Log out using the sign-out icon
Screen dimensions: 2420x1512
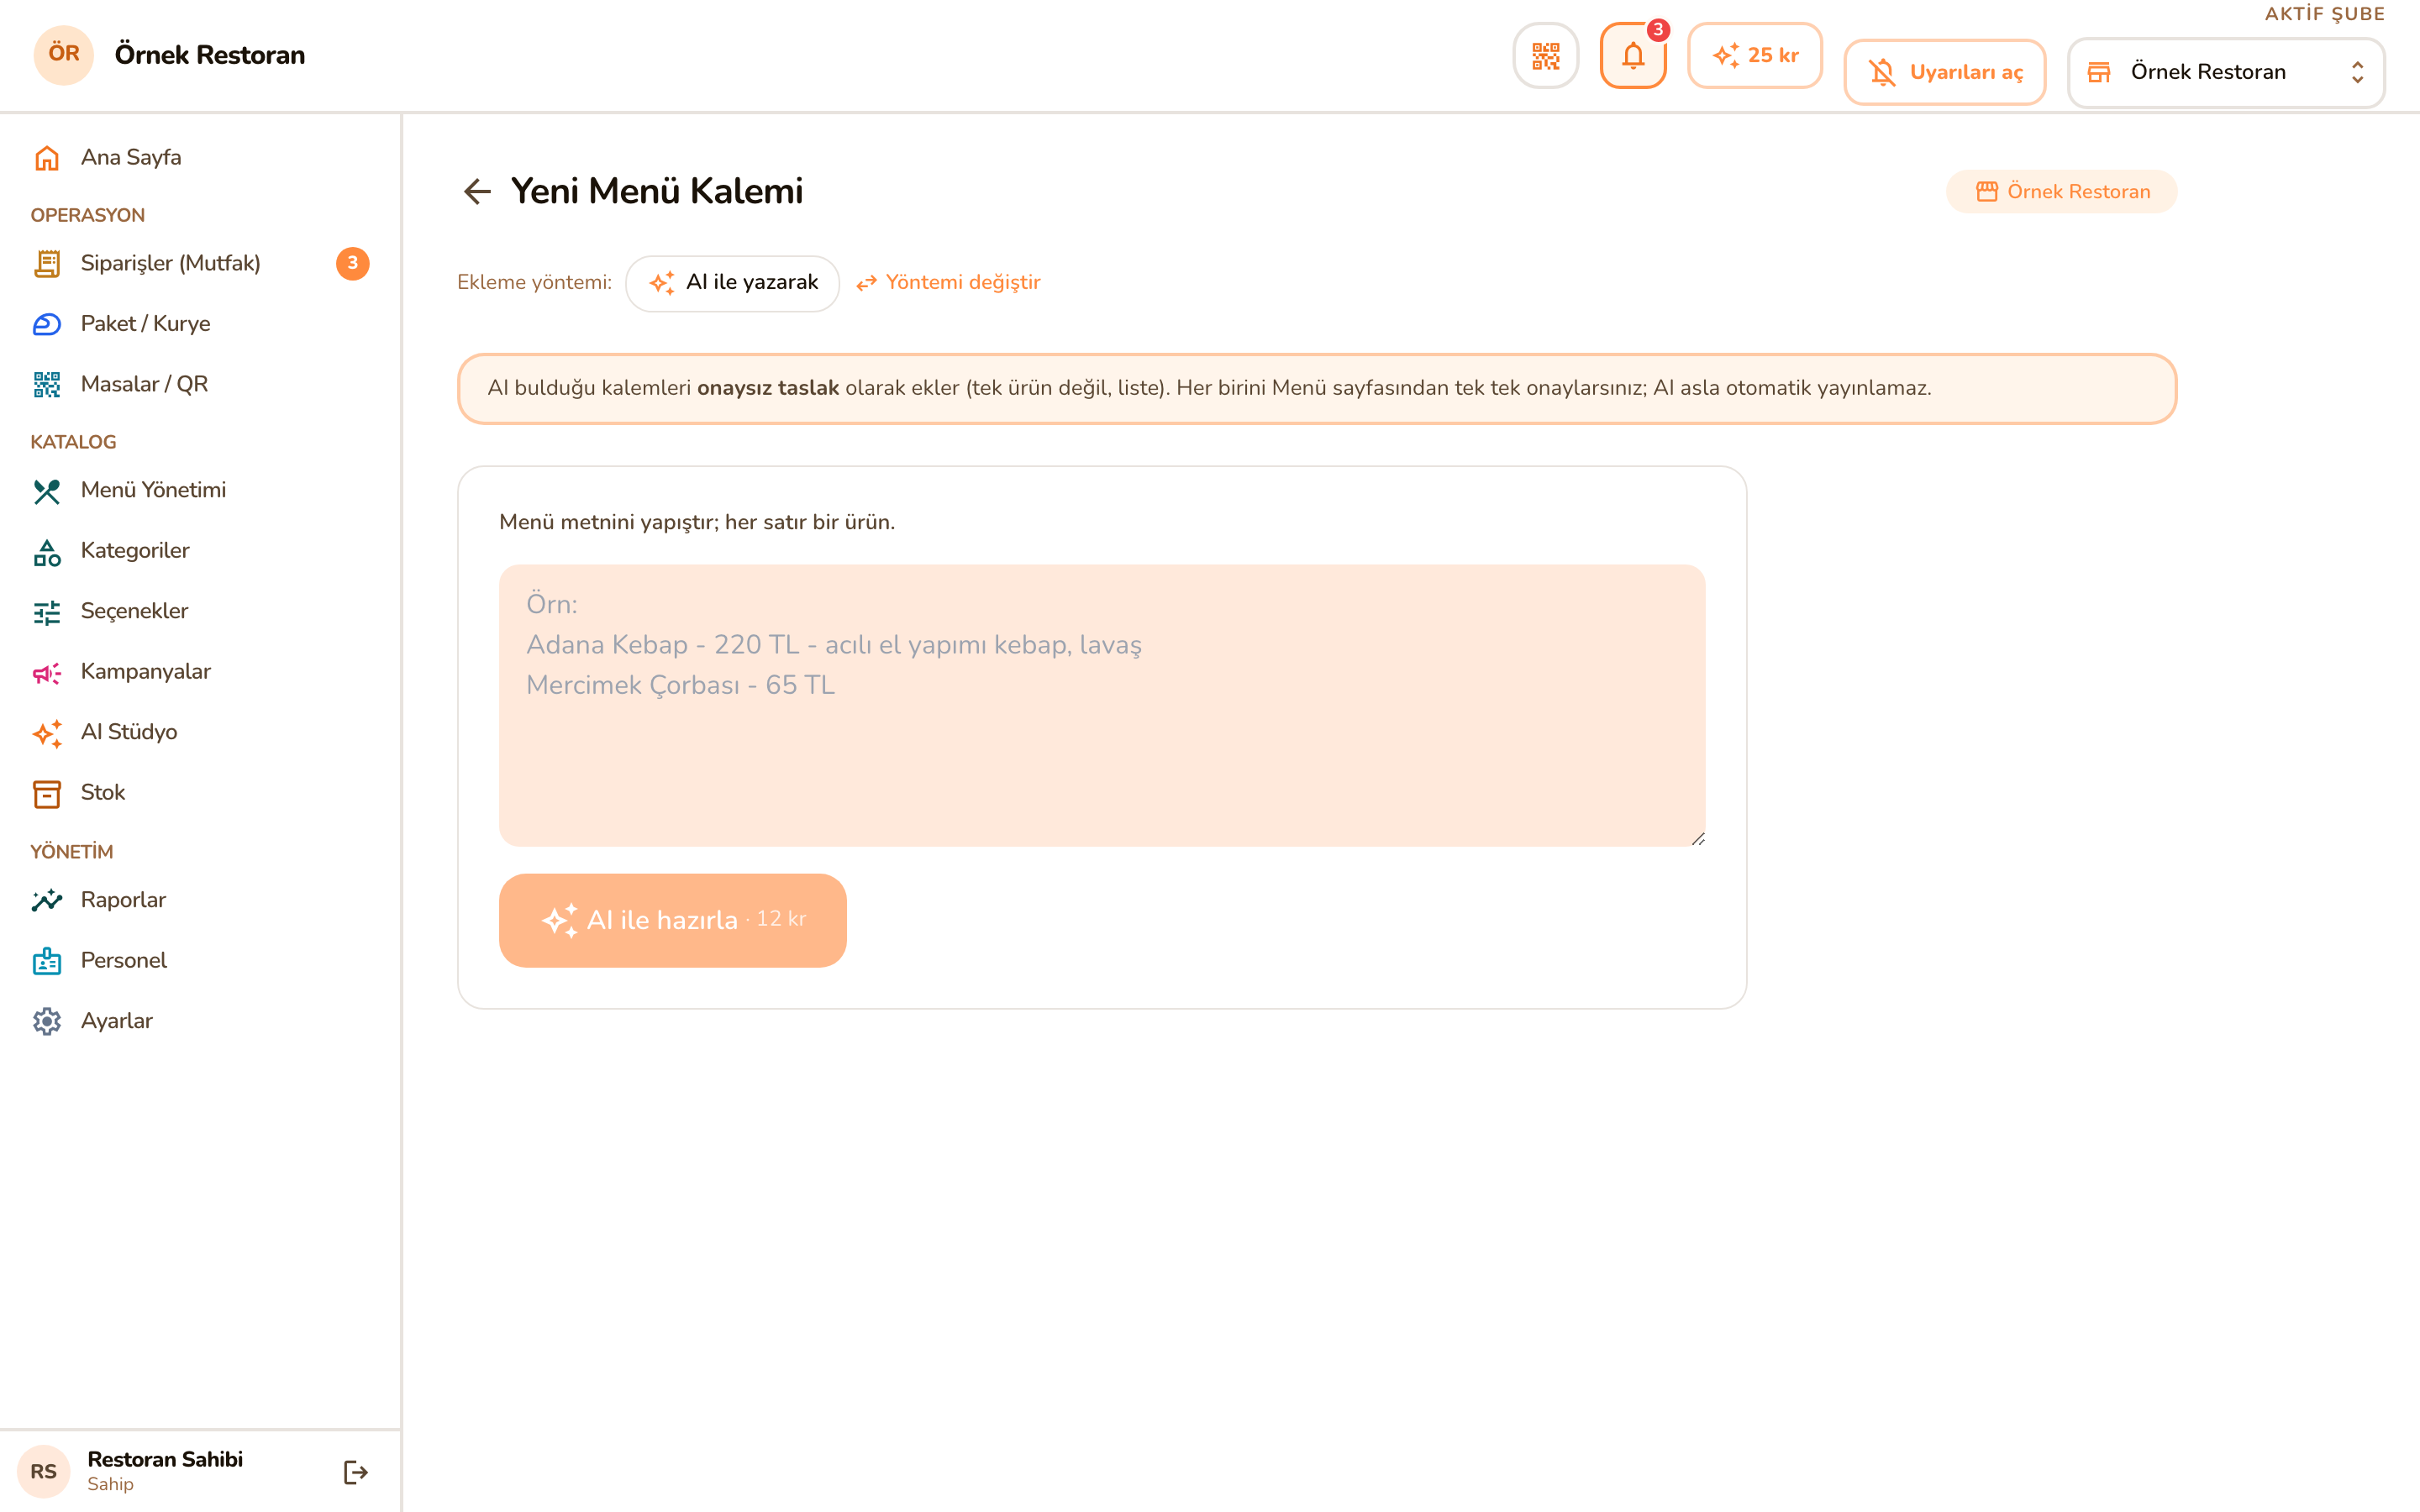[x=356, y=1472]
